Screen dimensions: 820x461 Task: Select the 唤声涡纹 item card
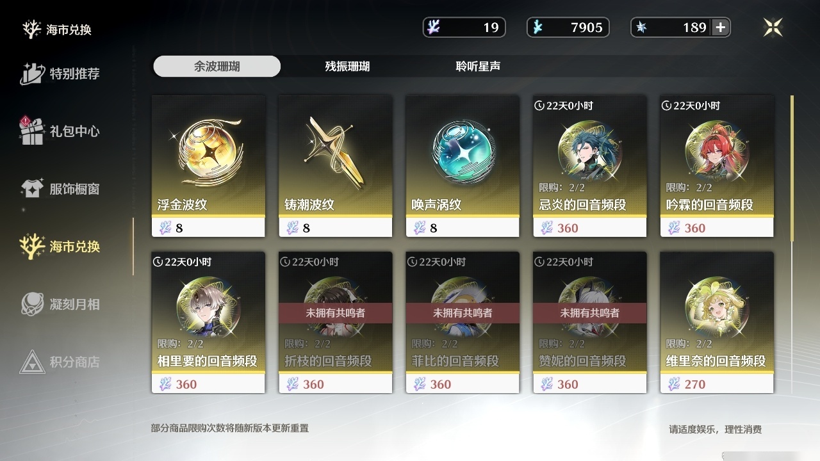click(463, 166)
